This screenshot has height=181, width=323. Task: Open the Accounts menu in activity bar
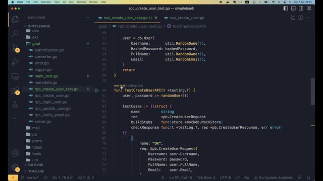coord(15,153)
